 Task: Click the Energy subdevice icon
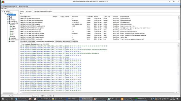tap(9, 20)
